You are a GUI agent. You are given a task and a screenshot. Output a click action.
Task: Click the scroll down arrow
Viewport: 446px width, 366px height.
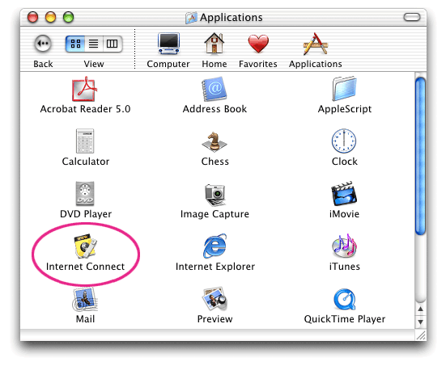420,322
